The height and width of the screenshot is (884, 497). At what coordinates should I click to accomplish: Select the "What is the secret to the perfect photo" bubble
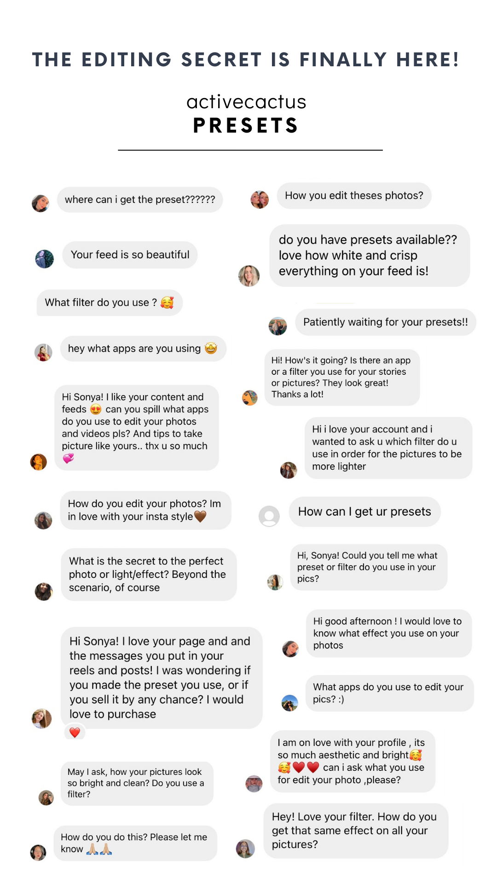[x=148, y=574]
